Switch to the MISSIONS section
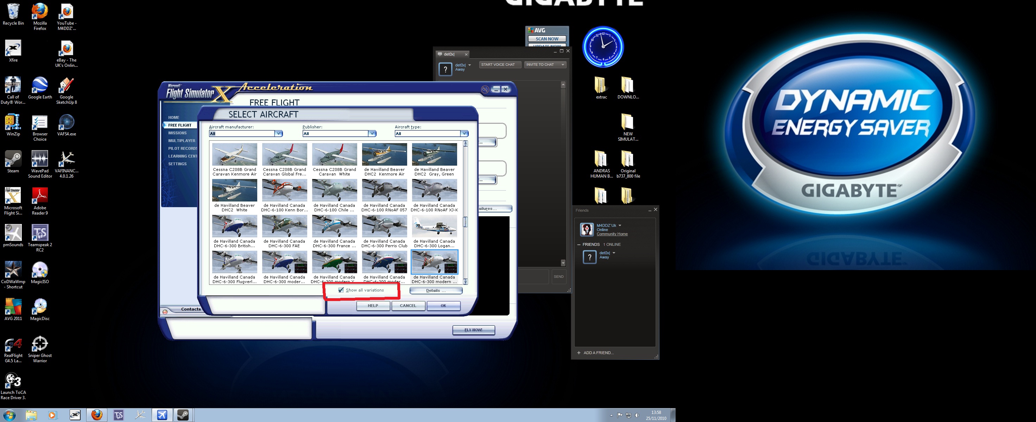This screenshot has width=1036, height=422. tap(178, 133)
